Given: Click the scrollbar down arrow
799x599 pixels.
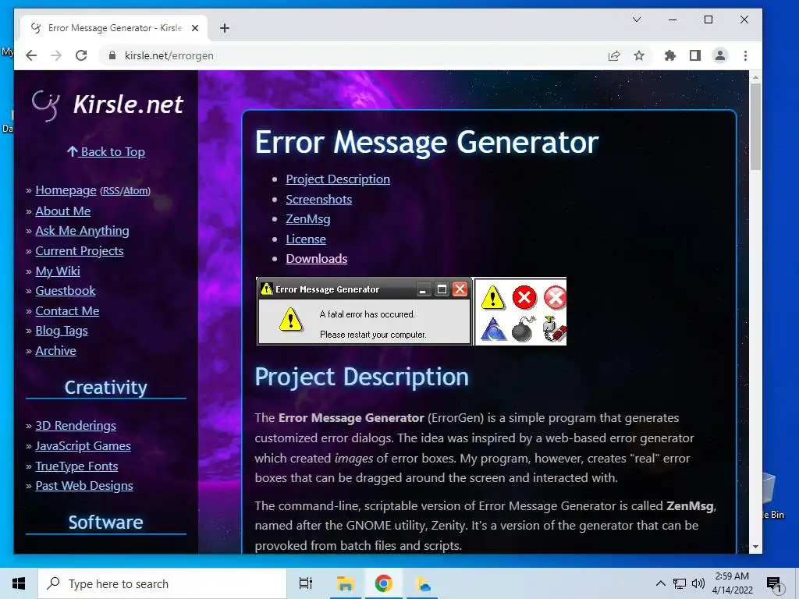Looking at the screenshot, I should tap(755, 547).
